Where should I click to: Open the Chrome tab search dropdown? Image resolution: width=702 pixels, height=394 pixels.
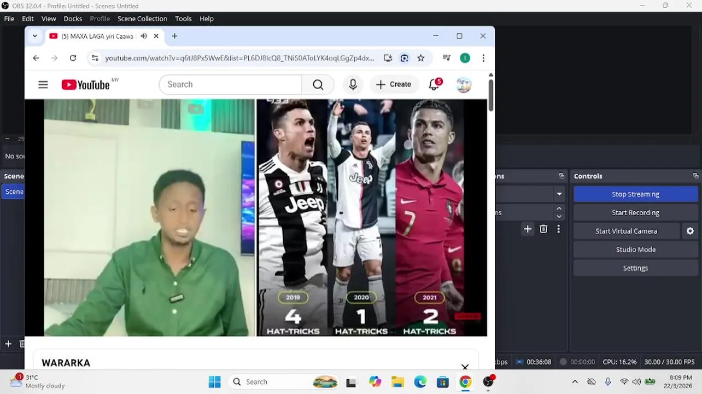tap(35, 36)
